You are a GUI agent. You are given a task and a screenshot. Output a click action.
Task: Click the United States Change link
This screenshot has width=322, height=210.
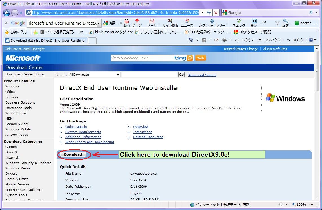(252, 49)
